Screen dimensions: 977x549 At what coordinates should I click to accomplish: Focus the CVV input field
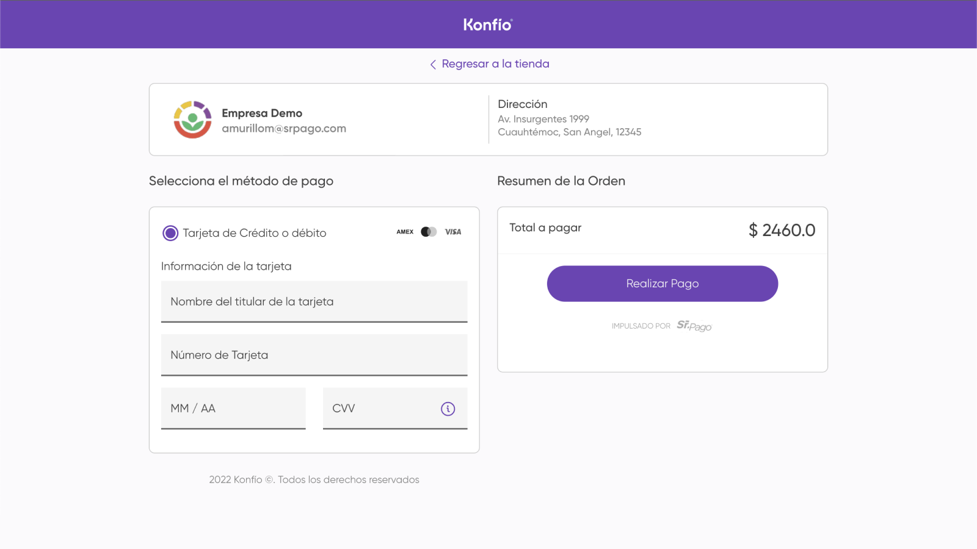click(395, 409)
